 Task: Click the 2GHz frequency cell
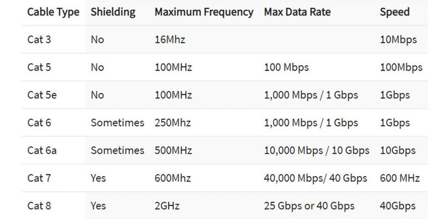[x=167, y=206]
